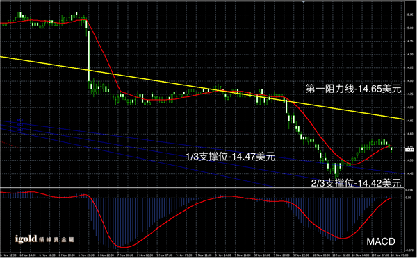Click the 2/3支撑位-14.42美元 label
The image size is (417, 258).
pyautogui.click(x=356, y=183)
